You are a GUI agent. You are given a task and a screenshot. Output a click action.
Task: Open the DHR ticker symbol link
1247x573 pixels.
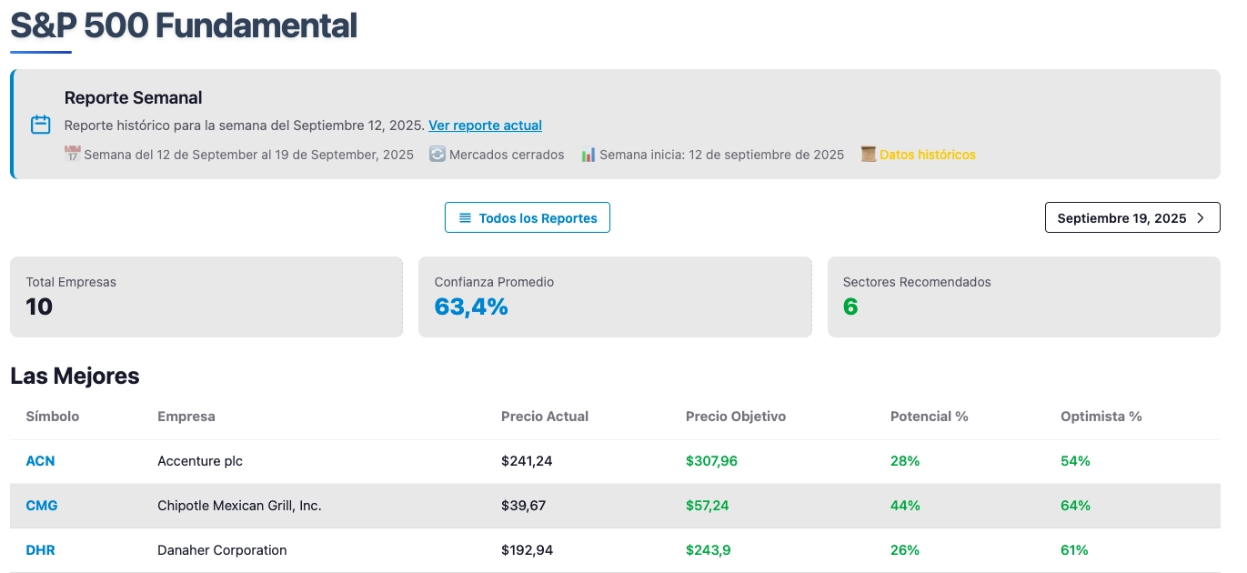(40, 550)
